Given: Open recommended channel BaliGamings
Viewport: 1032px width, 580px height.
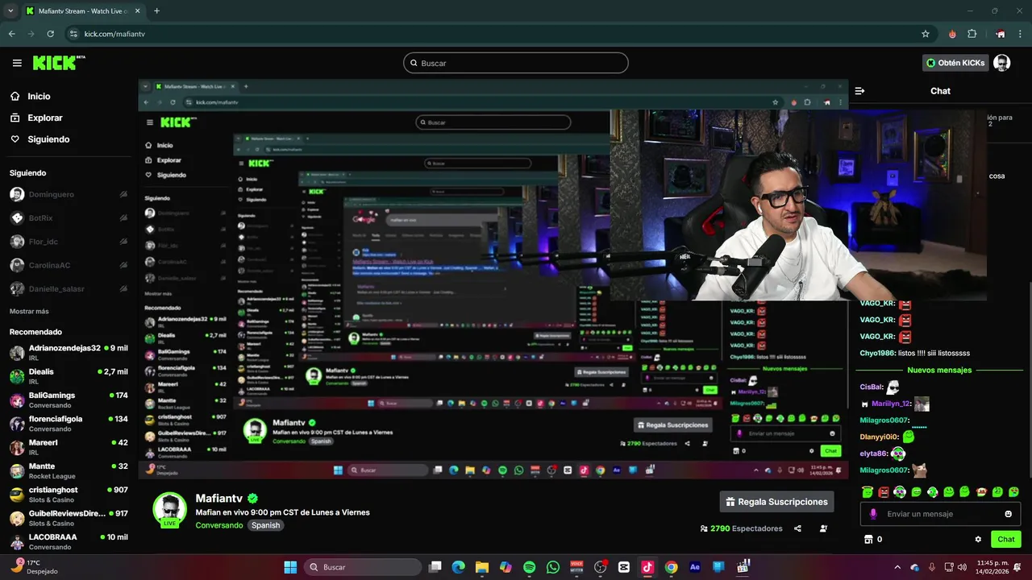Looking at the screenshot, I should [69, 400].
